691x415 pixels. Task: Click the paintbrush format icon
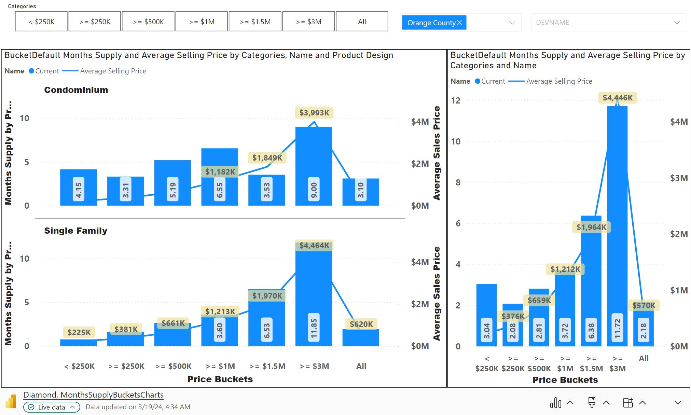point(592,403)
